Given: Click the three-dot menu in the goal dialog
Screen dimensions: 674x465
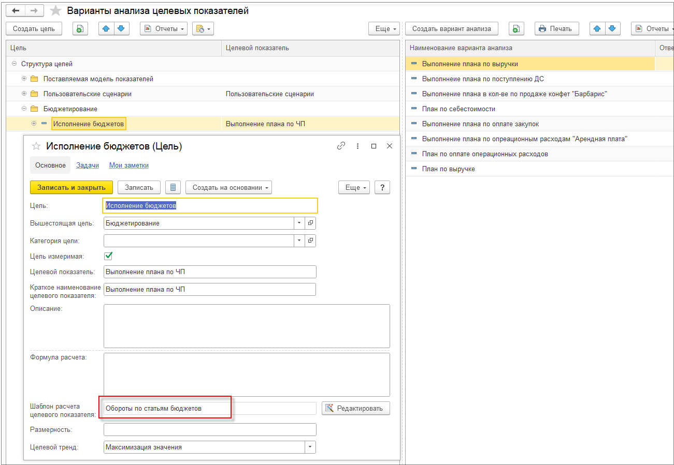Looking at the screenshot, I should pos(357,146).
